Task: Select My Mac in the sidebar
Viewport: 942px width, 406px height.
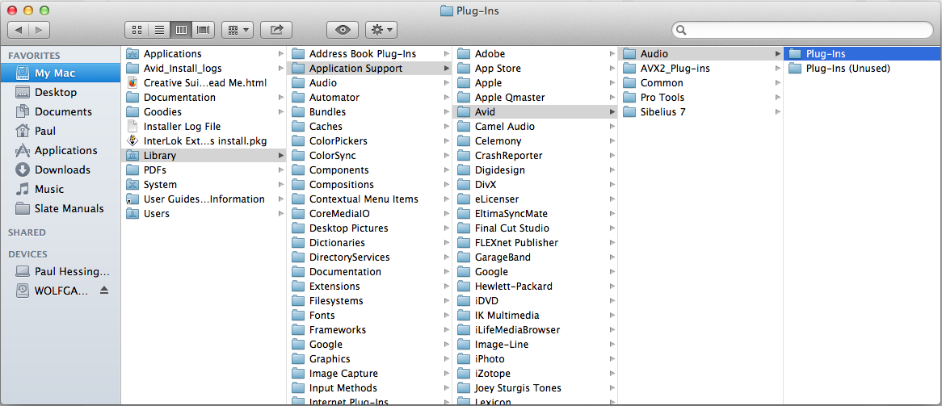Action: (x=61, y=73)
